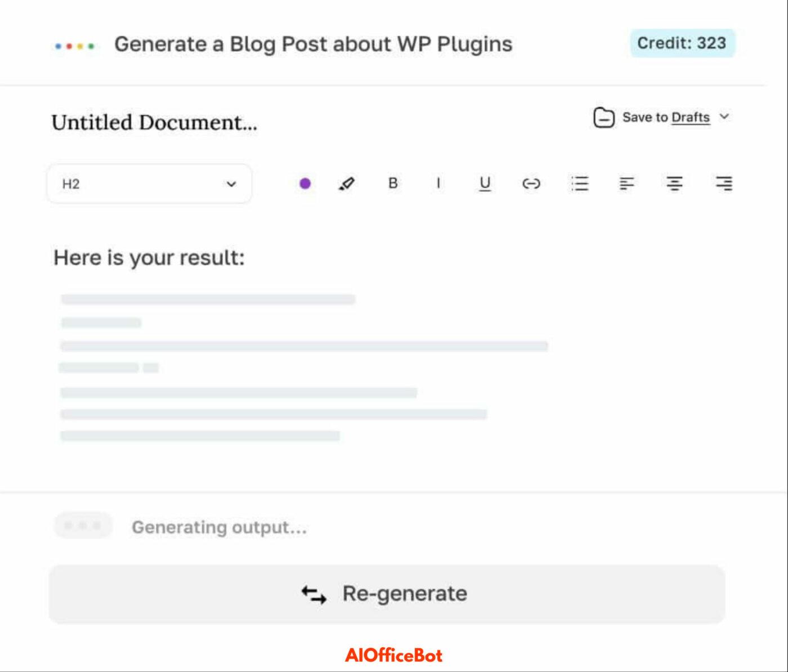
Task: Open the H2 heading style dropdown
Action: pyautogui.click(x=149, y=183)
